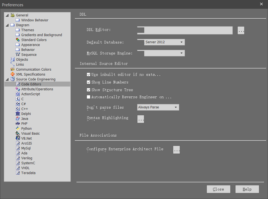Enable Automatically Reverse Engineer checkbox
The image size is (268, 199).
(x=89, y=97)
